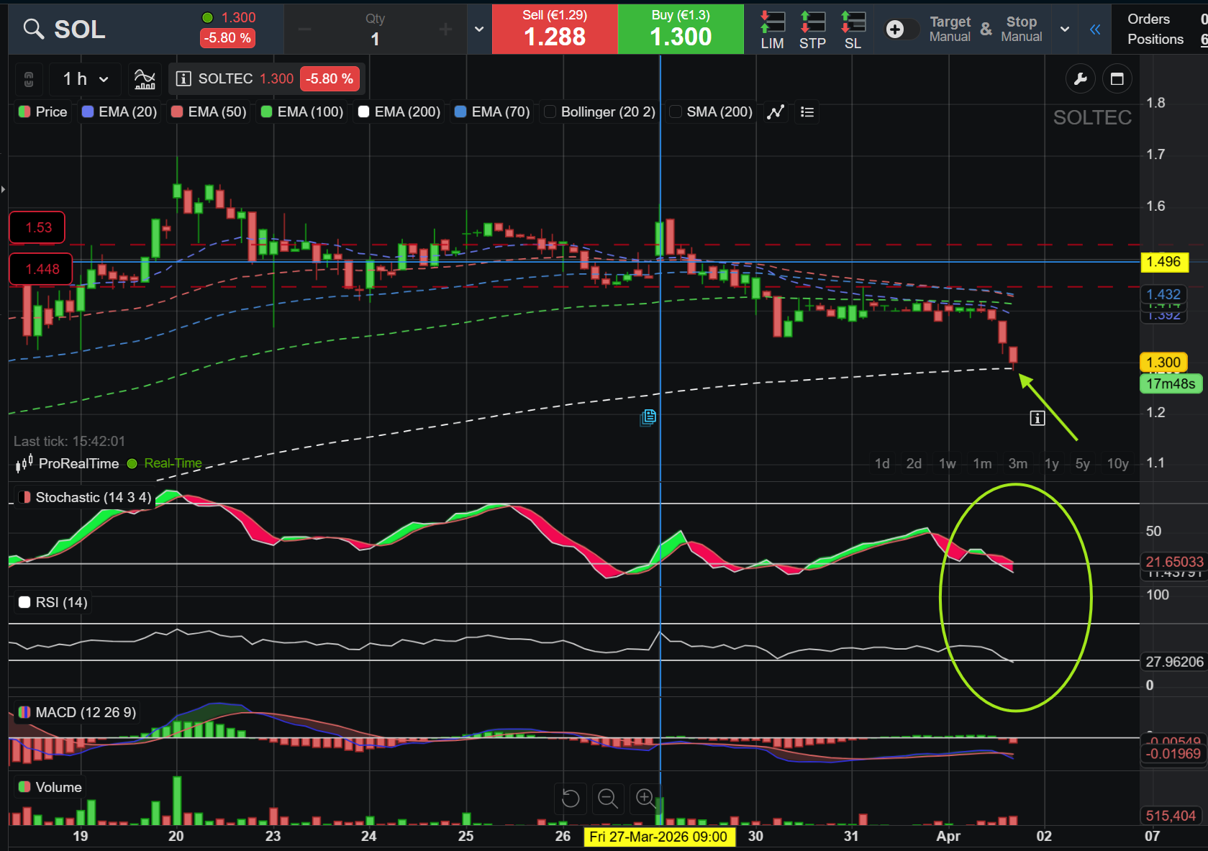Click the EMA (50) red color swatch
The image size is (1208, 851).
[177, 112]
